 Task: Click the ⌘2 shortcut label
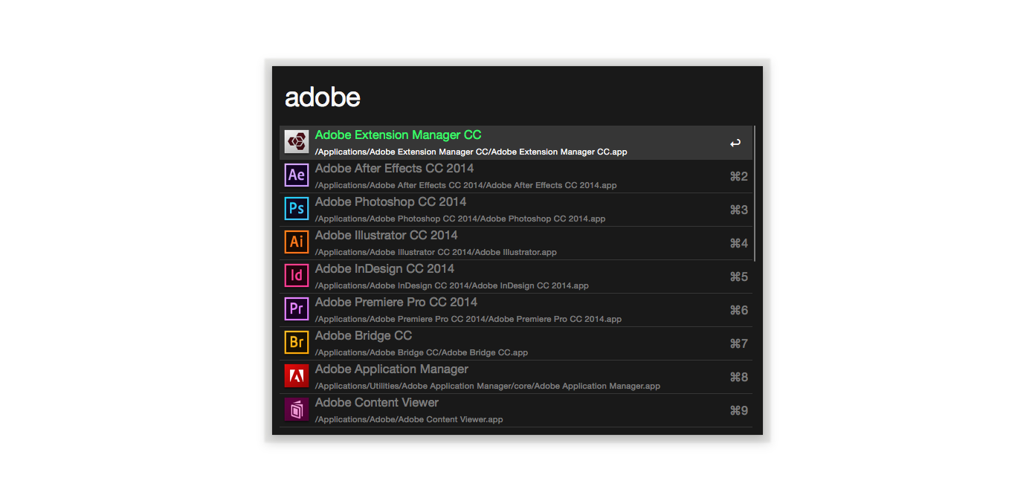tap(738, 176)
